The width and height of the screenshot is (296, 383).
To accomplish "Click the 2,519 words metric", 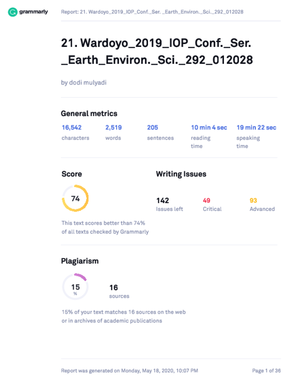I will coord(113,133).
